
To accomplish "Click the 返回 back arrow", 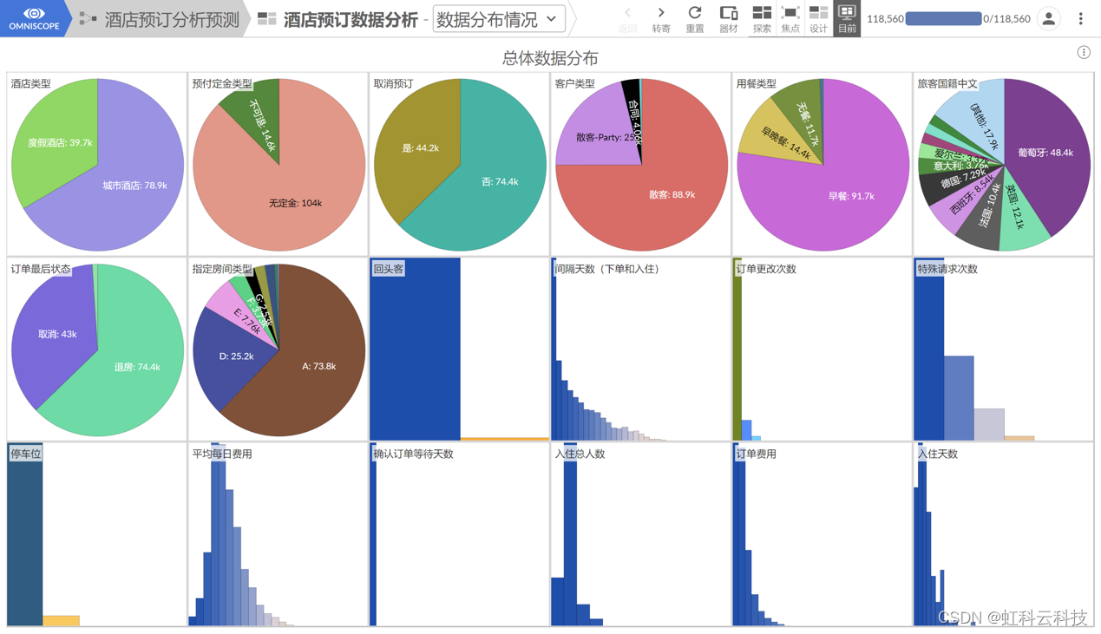I will click(628, 13).
